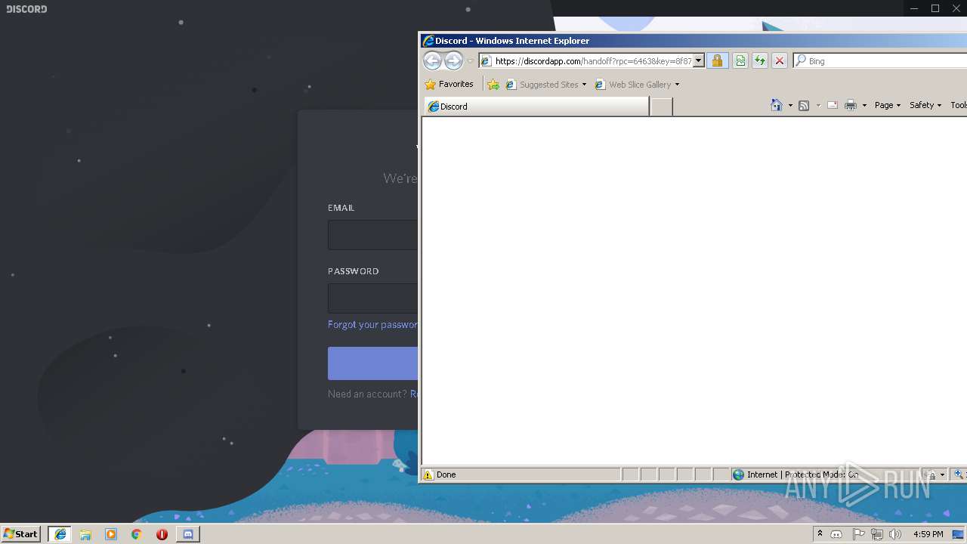Launch Google Chrome from taskbar

136,534
